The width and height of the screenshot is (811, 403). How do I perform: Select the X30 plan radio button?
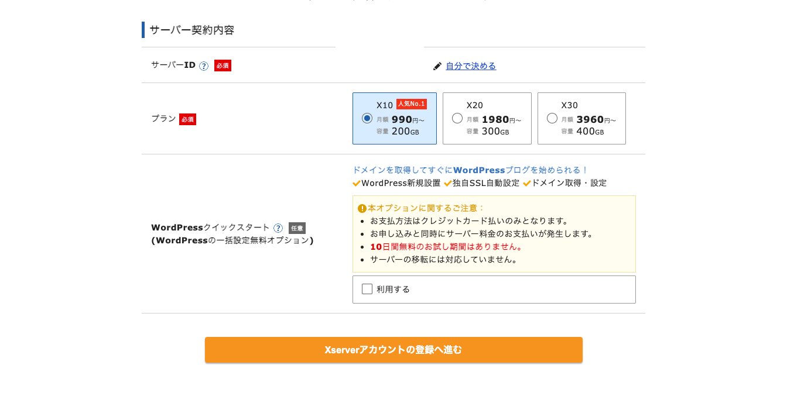pyautogui.click(x=552, y=118)
